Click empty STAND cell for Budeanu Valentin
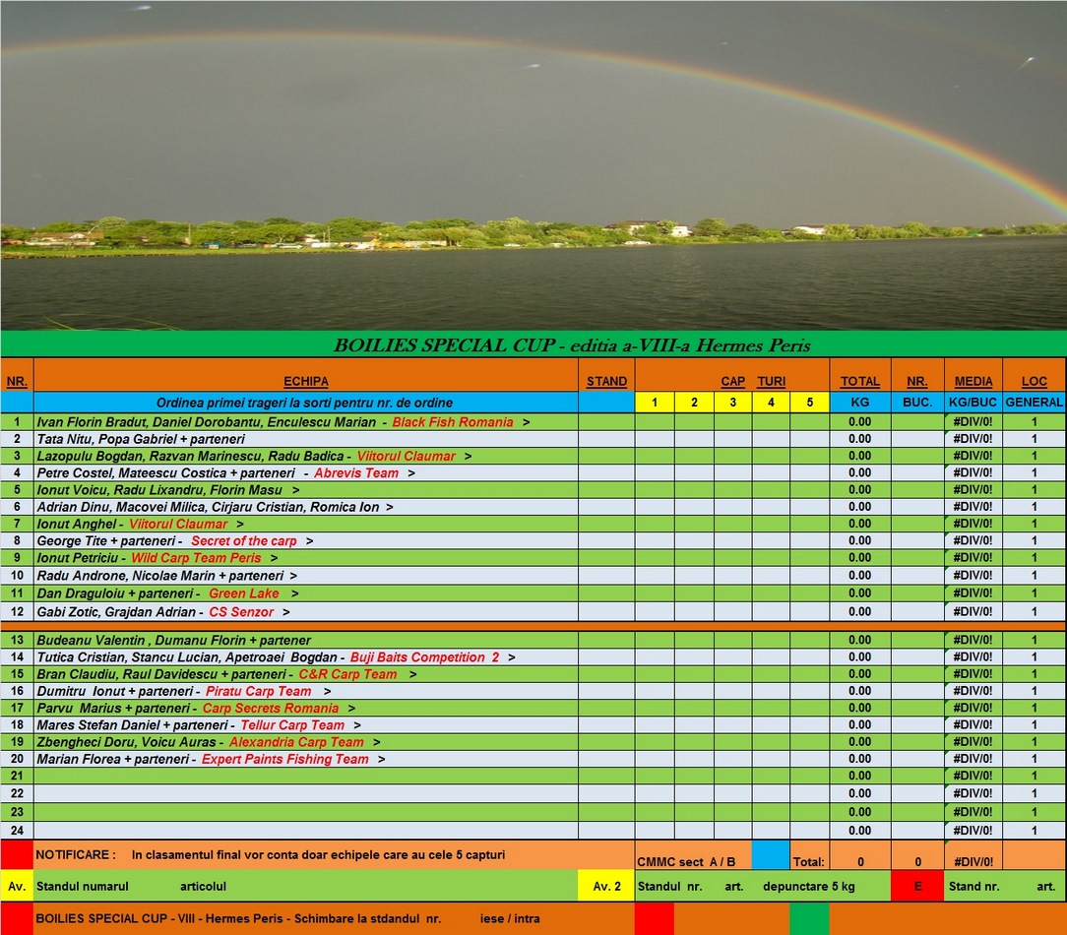Image resolution: width=1067 pixels, height=935 pixels. [x=606, y=640]
